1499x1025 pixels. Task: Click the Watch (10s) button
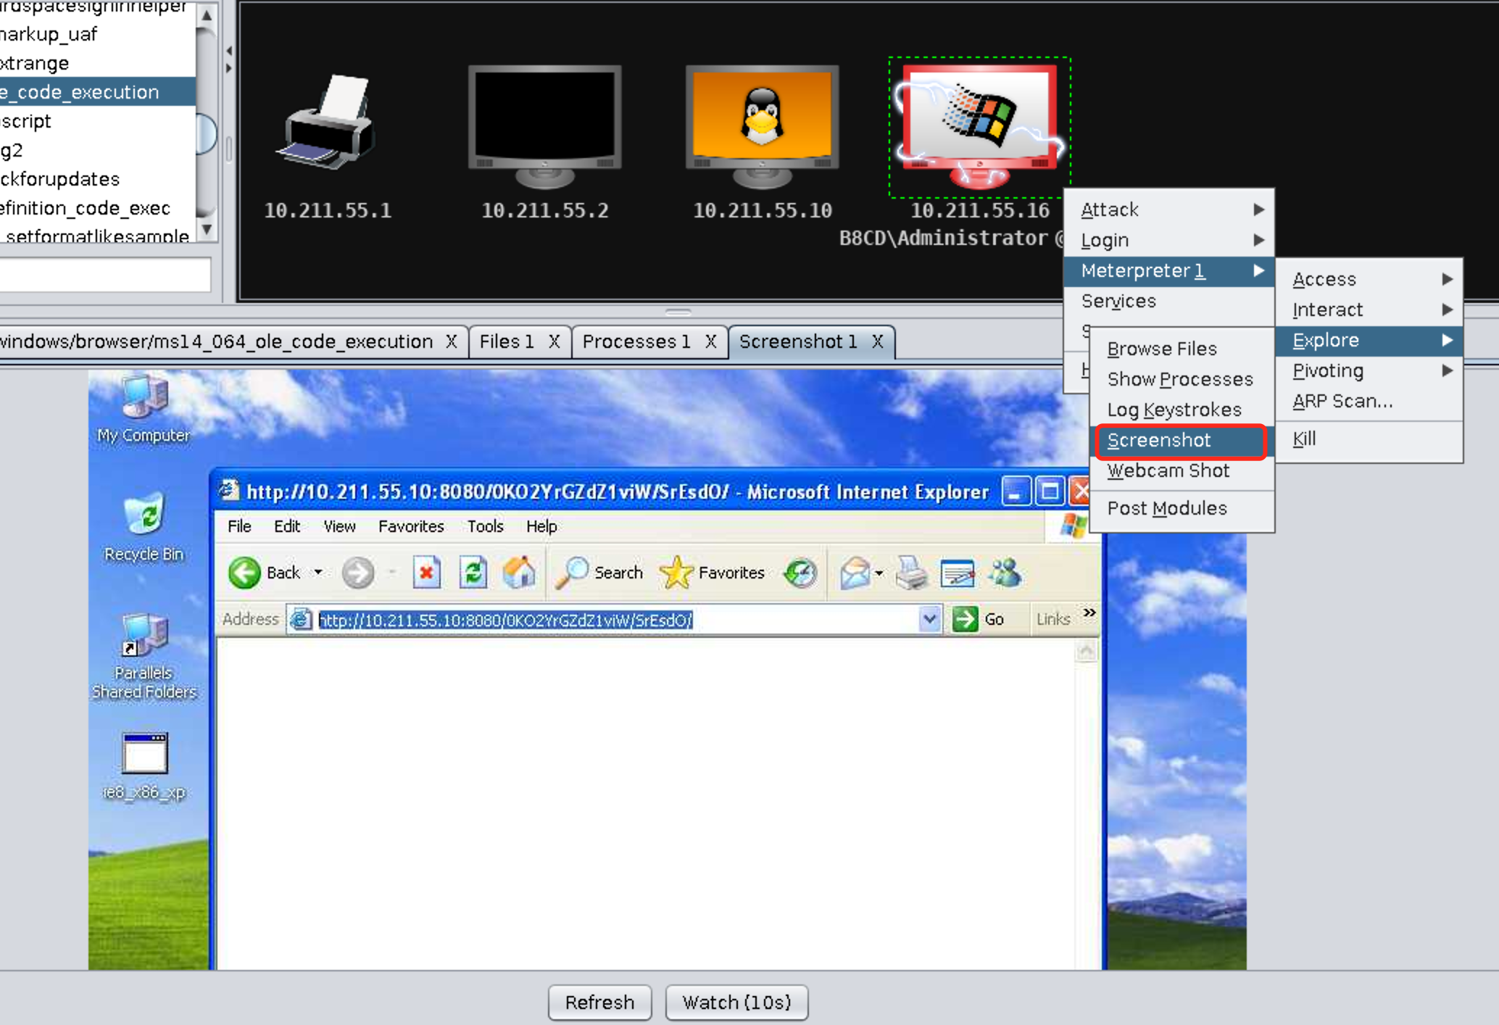point(736,1002)
